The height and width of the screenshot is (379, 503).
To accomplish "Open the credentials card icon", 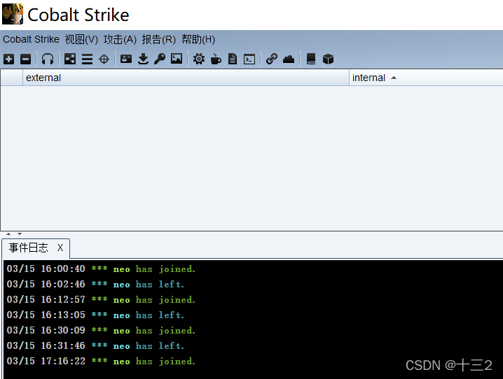I will click(126, 59).
